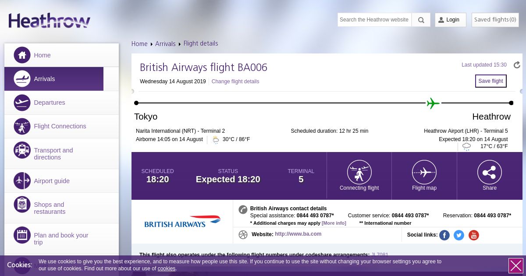Click the search magnifier icon
The width and height of the screenshot is (526, 276).
click(x=421, y=20)
